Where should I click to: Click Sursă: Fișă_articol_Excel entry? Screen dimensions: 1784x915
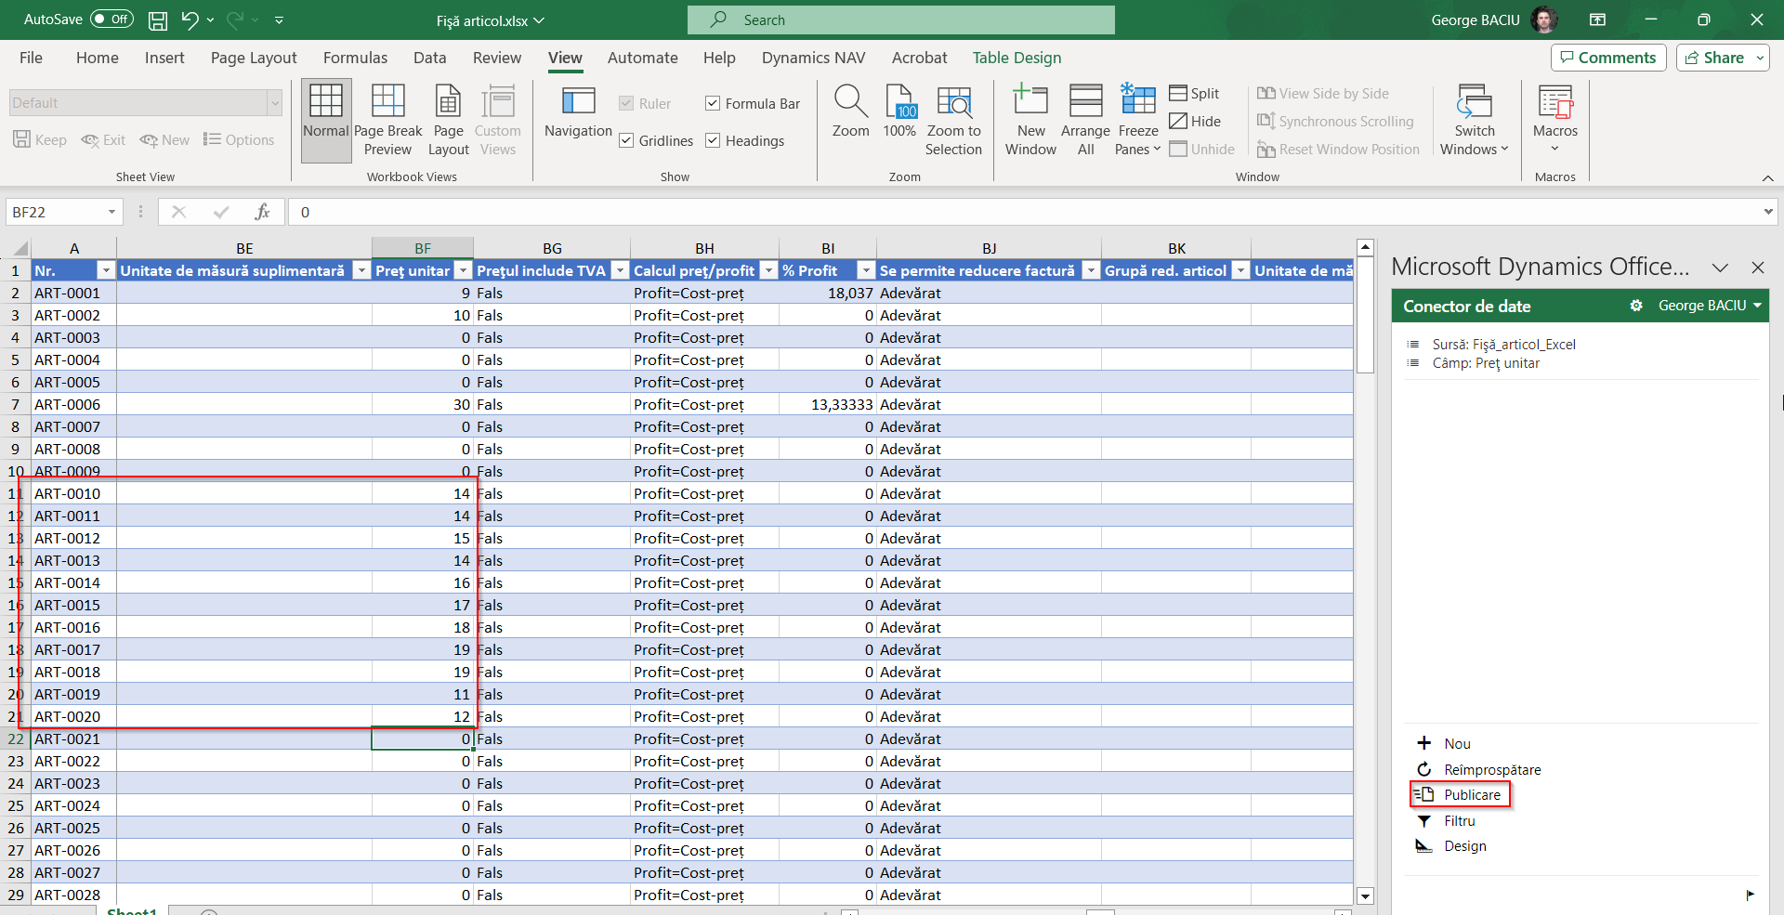[1503, 345]
